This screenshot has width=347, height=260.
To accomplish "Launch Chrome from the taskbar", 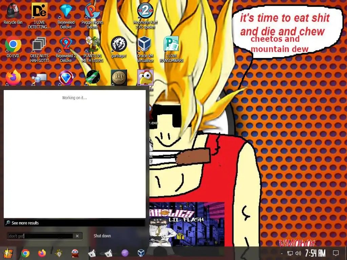I will click(25, 253).
